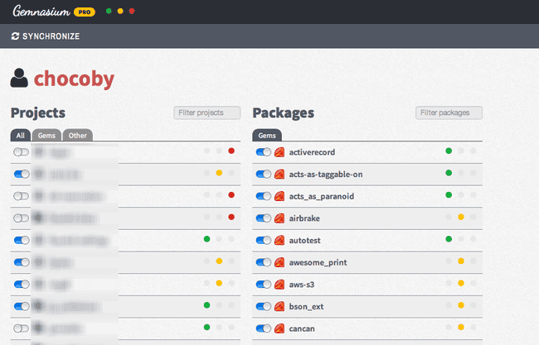Click the green status dot for activerecord
539x345 pixels.
[449, 151]
